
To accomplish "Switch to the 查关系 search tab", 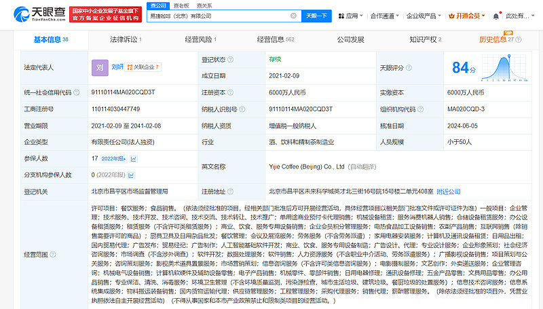I will click(204, 5).
